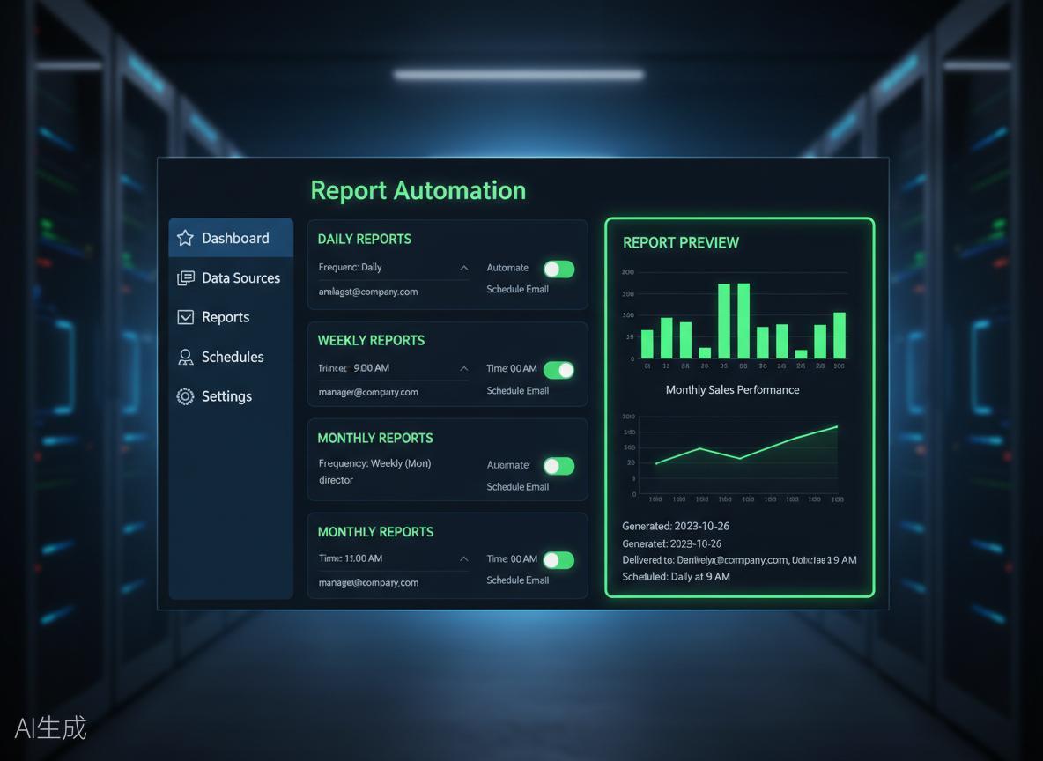Click the DAILY REPORTS heading
Screen dimensions: 1043x761
(365, 239)
